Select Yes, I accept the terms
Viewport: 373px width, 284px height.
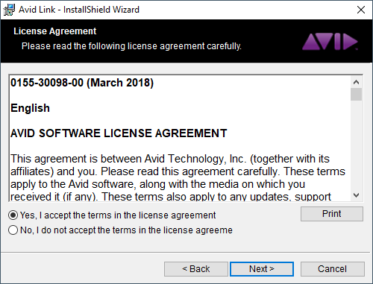pos(112,215)
